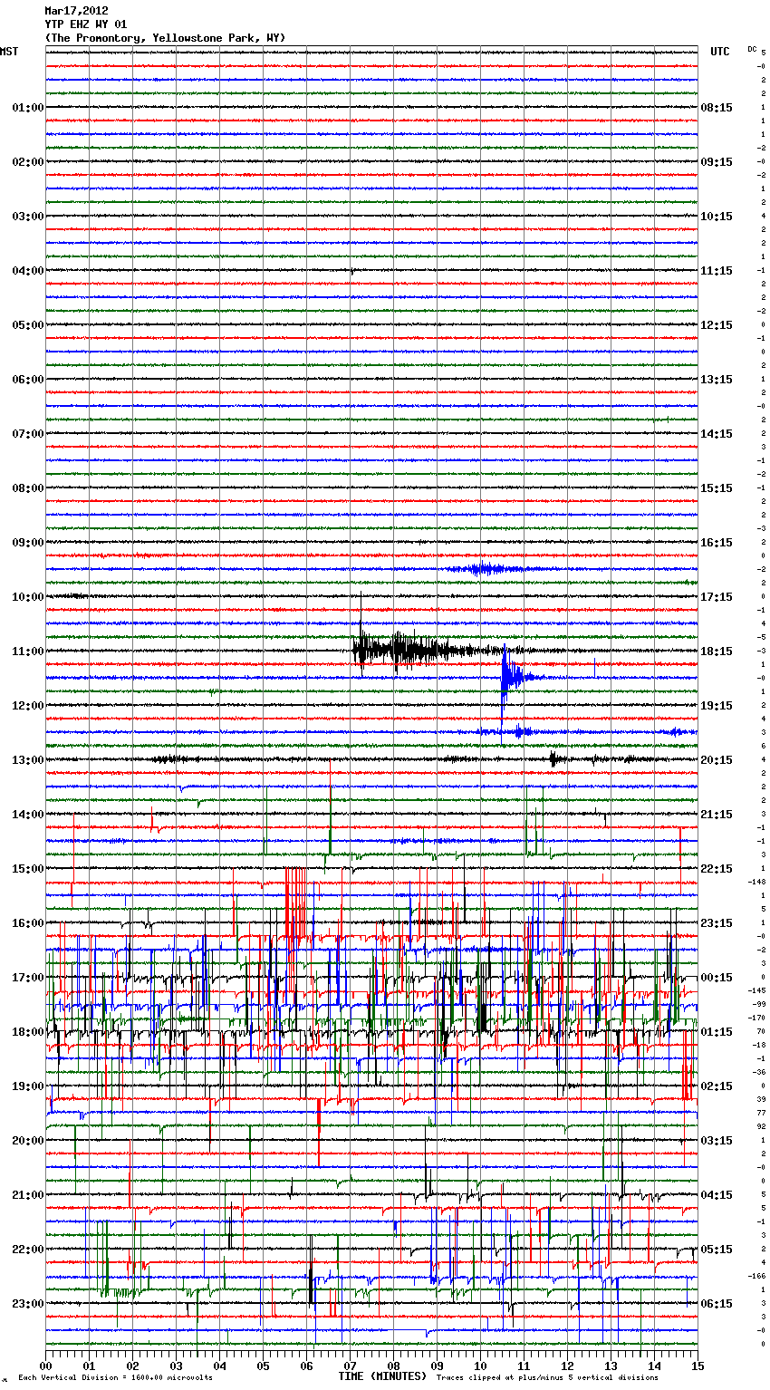Select the 19:00 MST time label
Image resolution: width=770 pixels, height=1390 pixels.
pyautogui.click(x=28, y=1086)
